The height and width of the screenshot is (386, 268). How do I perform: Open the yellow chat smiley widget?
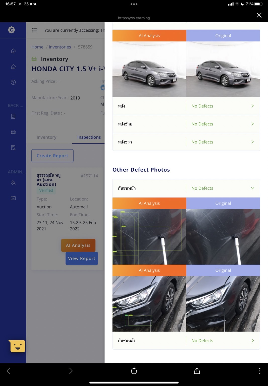[x=17, y=346]
